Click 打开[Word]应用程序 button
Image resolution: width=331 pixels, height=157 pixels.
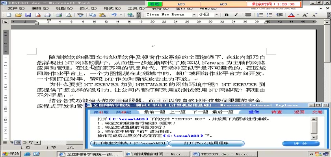[206, 143]
